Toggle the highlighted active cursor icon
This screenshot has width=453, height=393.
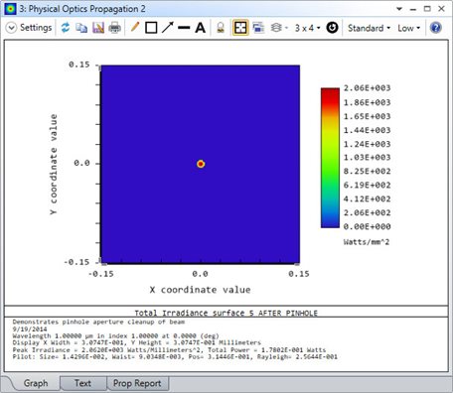240,28
